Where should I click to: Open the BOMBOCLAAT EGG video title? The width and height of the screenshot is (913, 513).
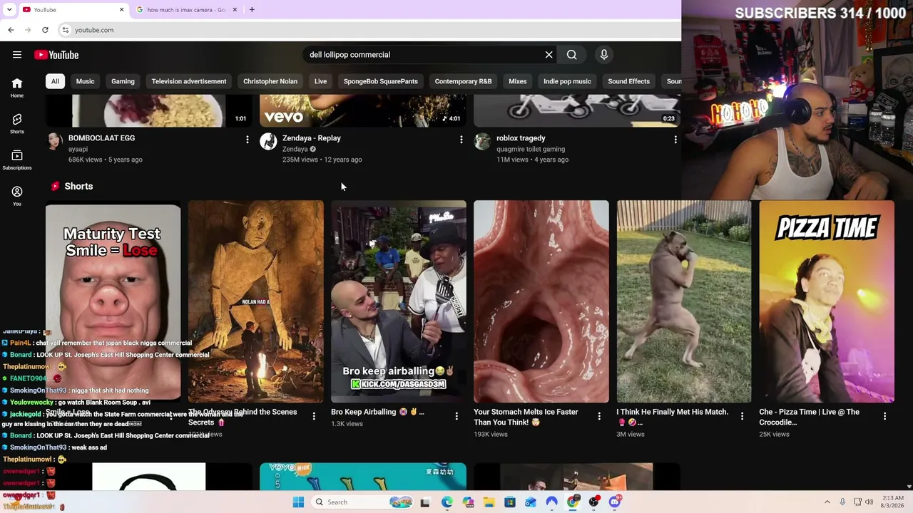tap(101, 138)
